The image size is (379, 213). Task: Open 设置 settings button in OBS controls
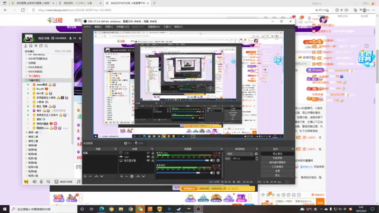[x=277, y=171]
